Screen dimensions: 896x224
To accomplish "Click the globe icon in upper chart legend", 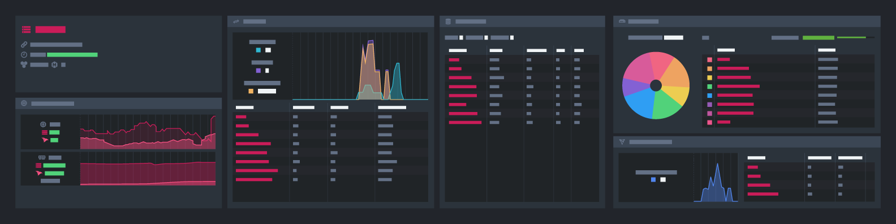I will tap(43, 124).
